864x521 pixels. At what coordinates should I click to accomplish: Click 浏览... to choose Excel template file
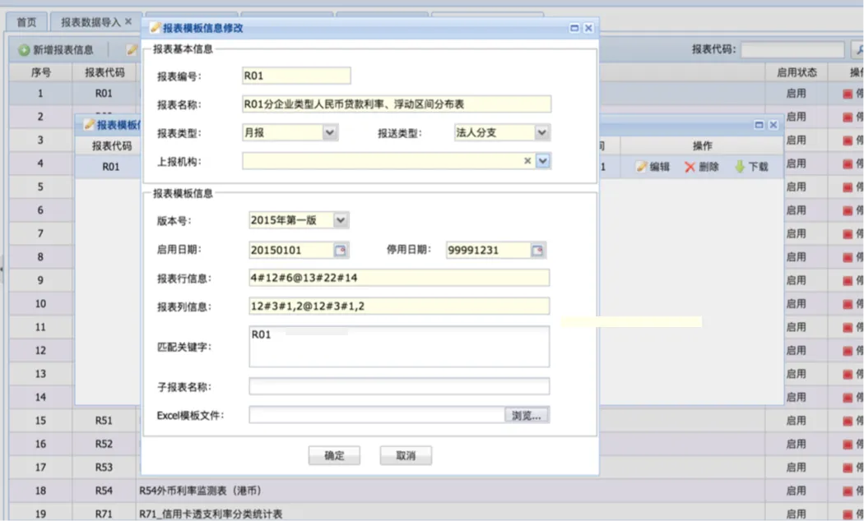[527, 416]
